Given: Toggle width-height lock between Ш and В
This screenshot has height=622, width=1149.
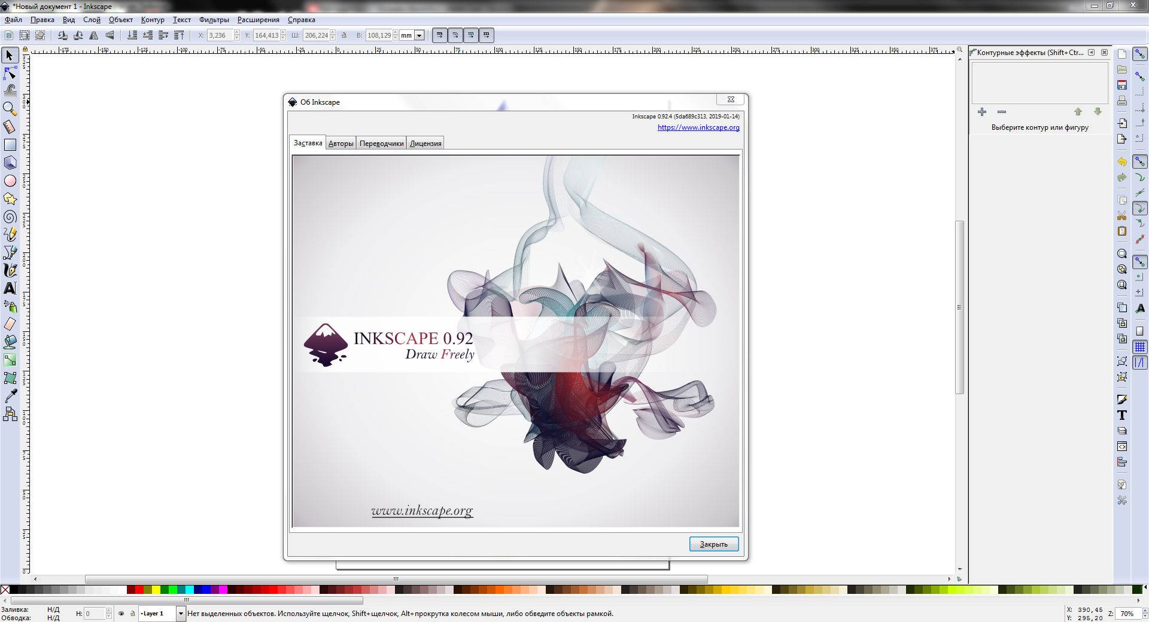Looking at the screenshot, I should point(344,35).
